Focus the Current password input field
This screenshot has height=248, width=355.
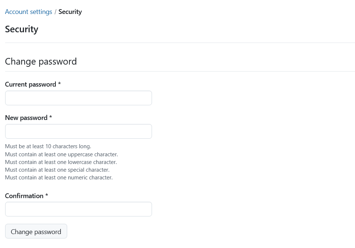click(x=79, y=98)
